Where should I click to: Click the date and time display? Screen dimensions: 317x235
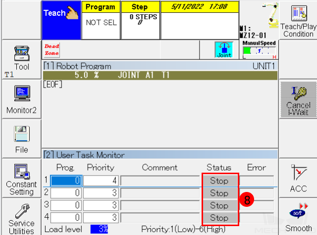200,7
